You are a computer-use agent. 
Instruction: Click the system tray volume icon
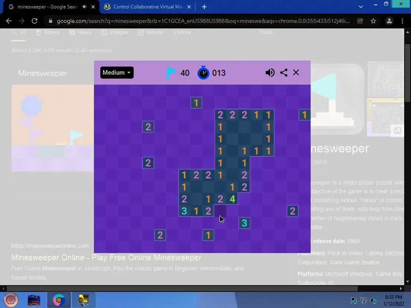(373, 300)
